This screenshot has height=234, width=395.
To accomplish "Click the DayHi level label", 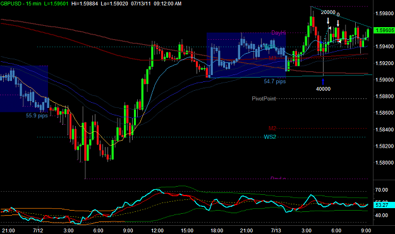I will coord(278,33).
